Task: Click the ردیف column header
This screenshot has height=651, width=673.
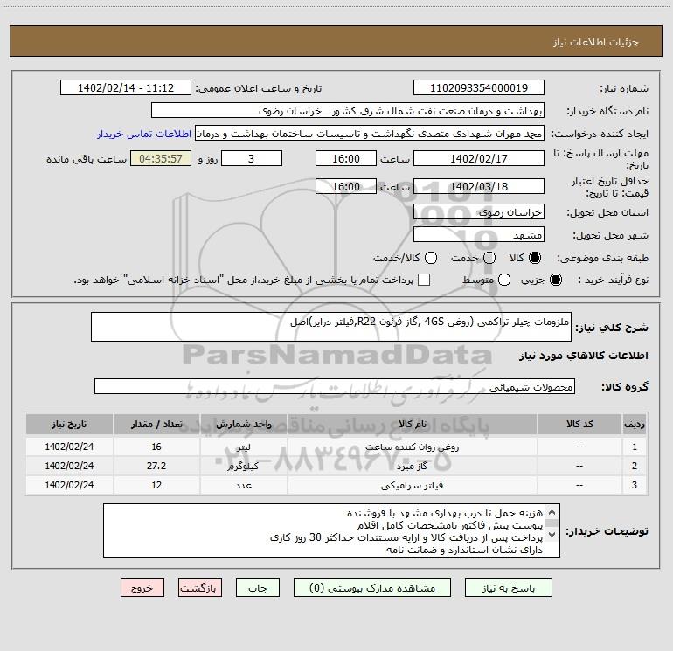Action: [x=635, y=425]
